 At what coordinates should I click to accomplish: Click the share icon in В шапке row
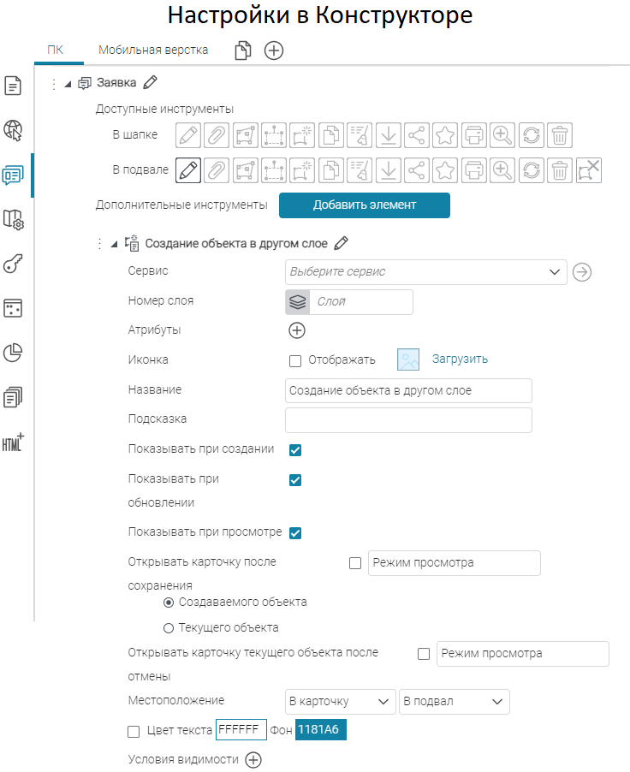(x=417, y=135)
